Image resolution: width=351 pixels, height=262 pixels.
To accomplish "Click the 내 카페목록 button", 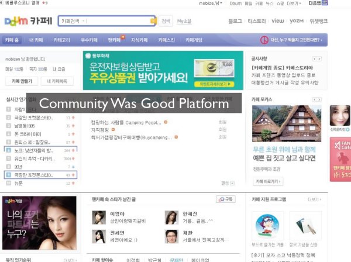I will (x=57, y=81).
